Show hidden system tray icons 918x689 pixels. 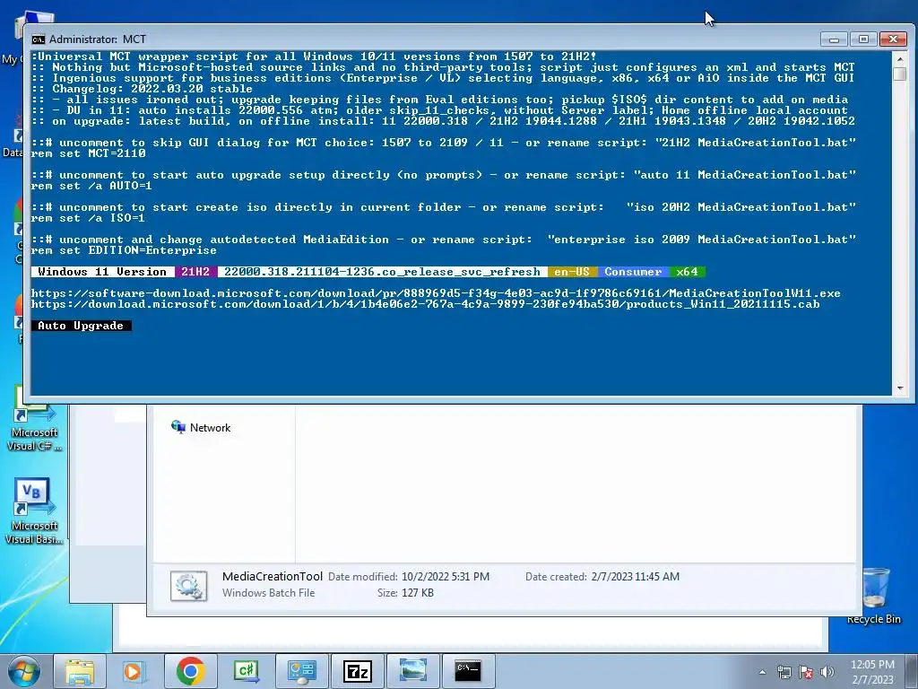(762, 672)
